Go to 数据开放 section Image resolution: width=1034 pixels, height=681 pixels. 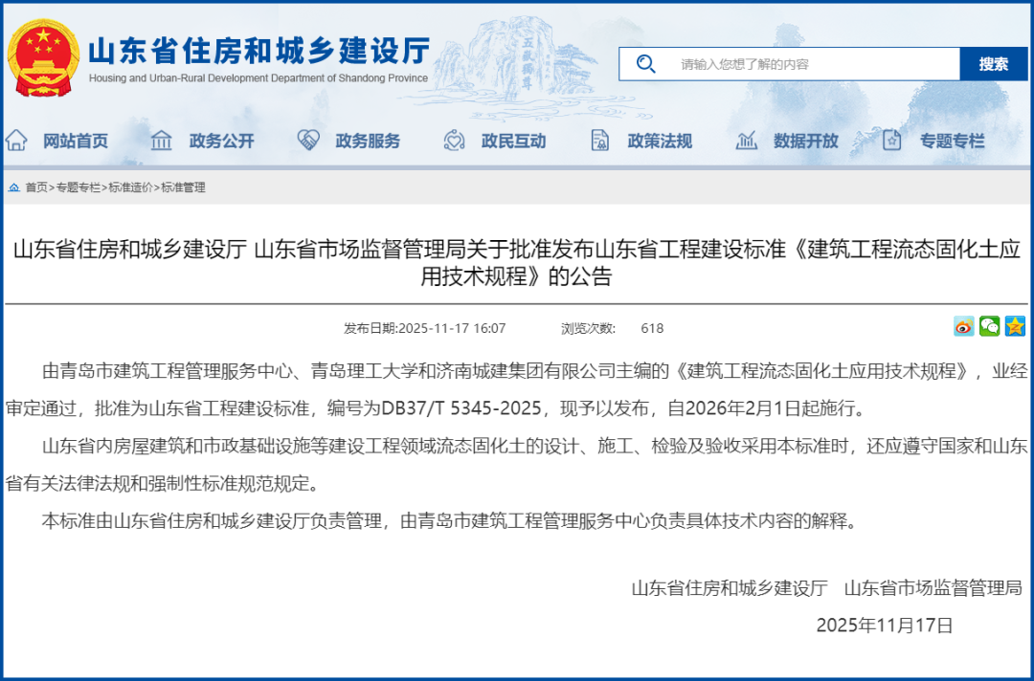tap(805, 141)
